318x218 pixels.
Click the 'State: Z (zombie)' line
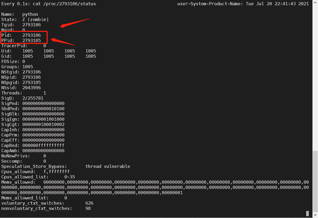[25, 19]
